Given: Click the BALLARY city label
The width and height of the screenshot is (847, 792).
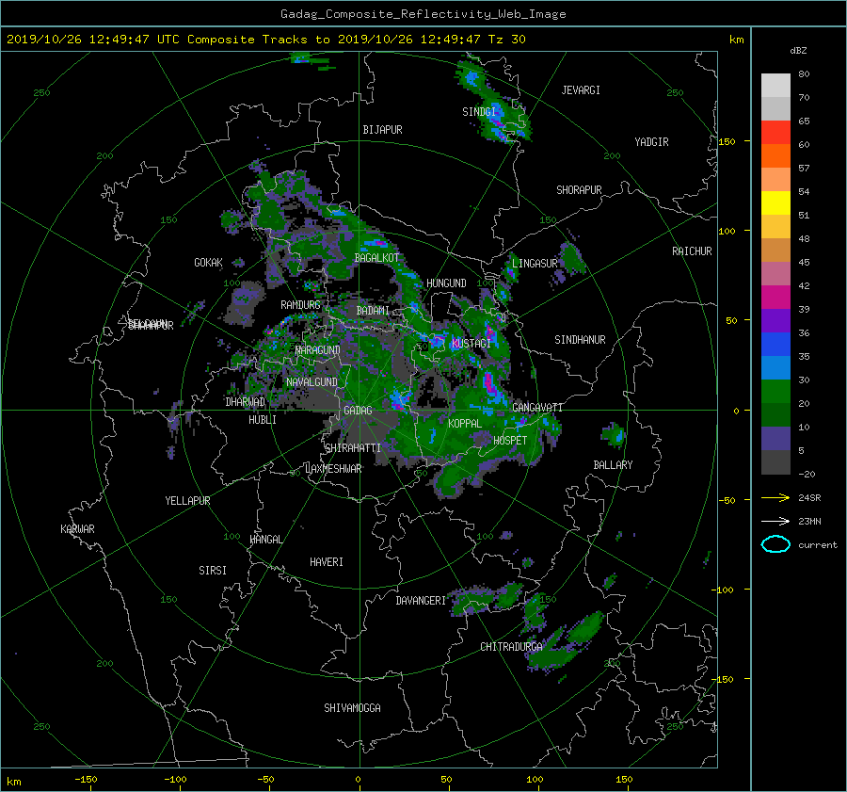Looking at the screenshot, I should pos(613,465).
